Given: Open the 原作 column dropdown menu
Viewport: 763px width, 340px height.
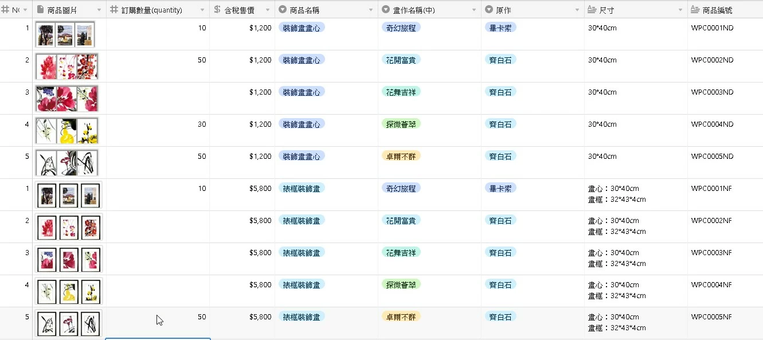Looking at the screenshot, I should [577, 10].
